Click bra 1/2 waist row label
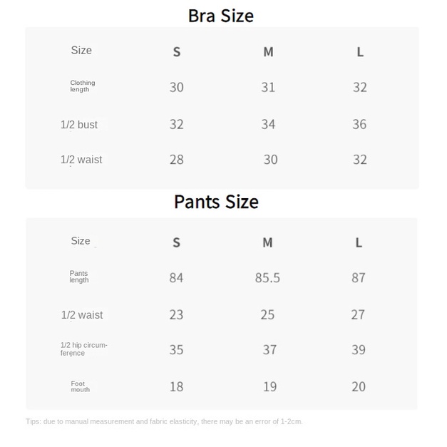447x447 pixels. click(81, 160)
